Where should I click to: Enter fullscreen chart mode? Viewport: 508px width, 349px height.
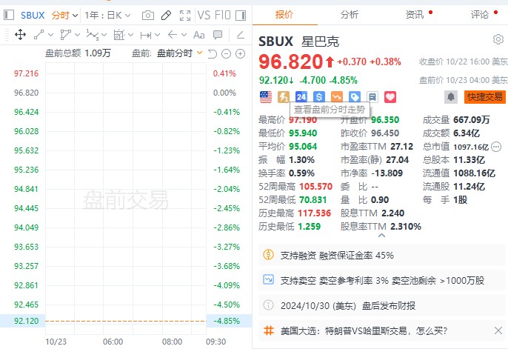(185, 16)
